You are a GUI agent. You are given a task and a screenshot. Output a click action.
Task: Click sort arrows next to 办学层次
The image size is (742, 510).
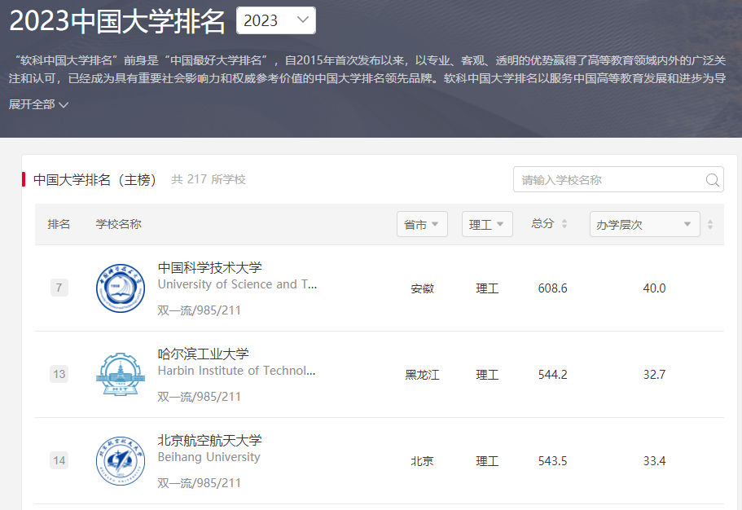(x=709, y=224)
